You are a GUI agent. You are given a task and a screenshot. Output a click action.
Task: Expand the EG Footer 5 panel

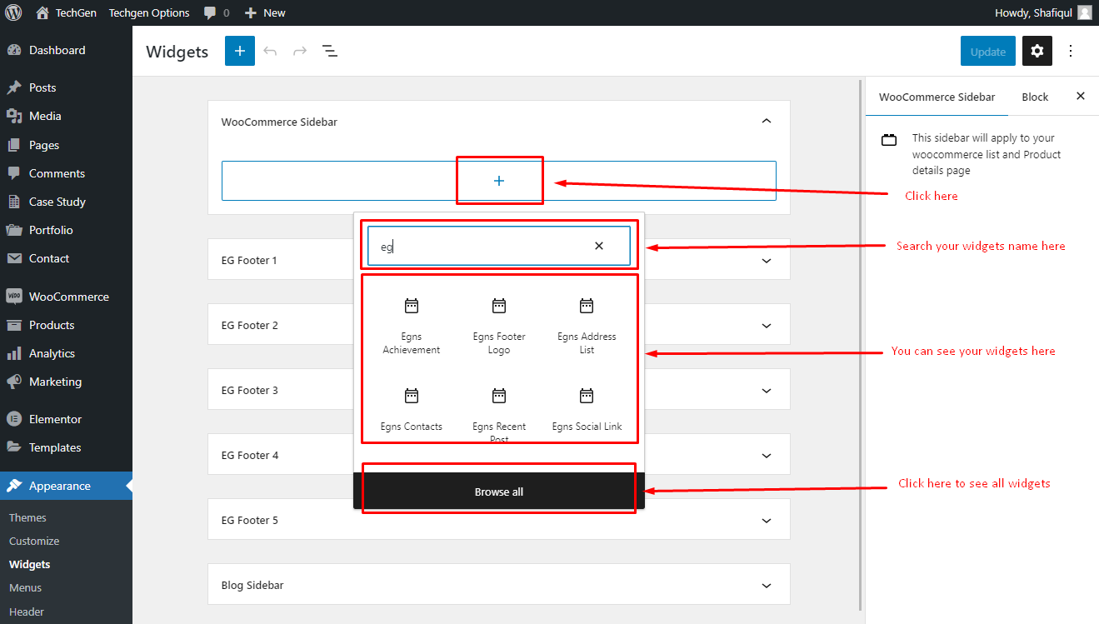point(767,520)
